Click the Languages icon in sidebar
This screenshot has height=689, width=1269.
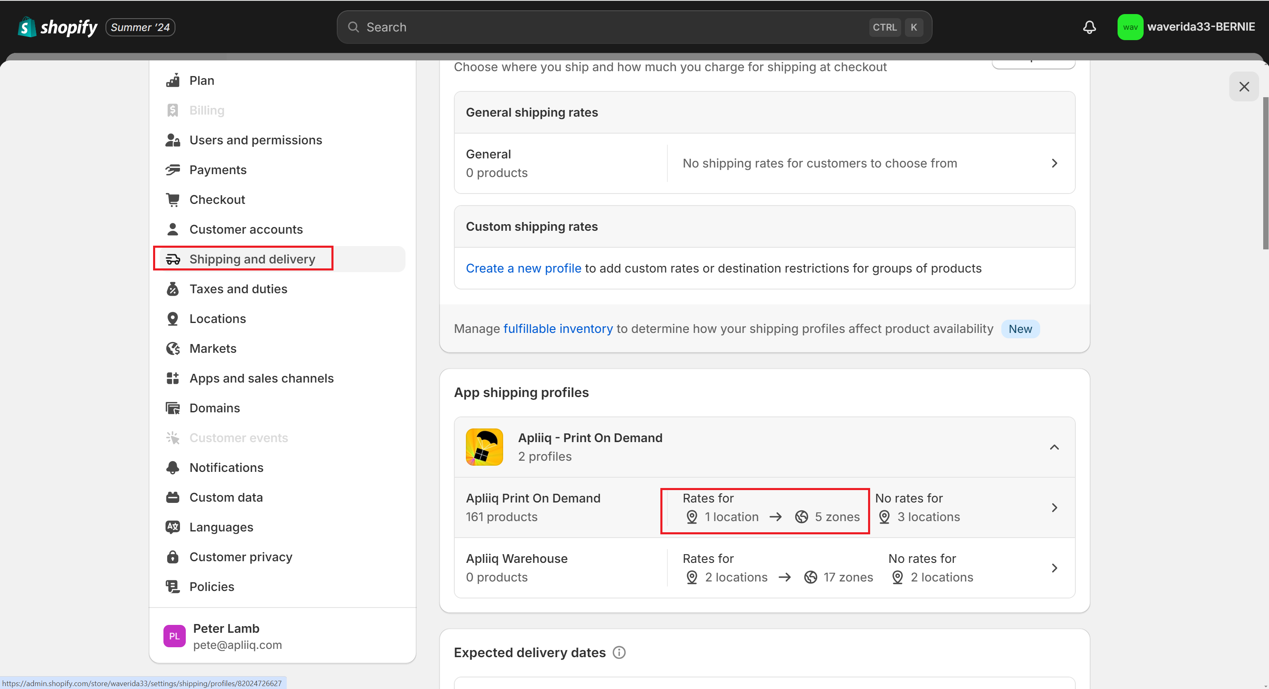pos(173,527)
